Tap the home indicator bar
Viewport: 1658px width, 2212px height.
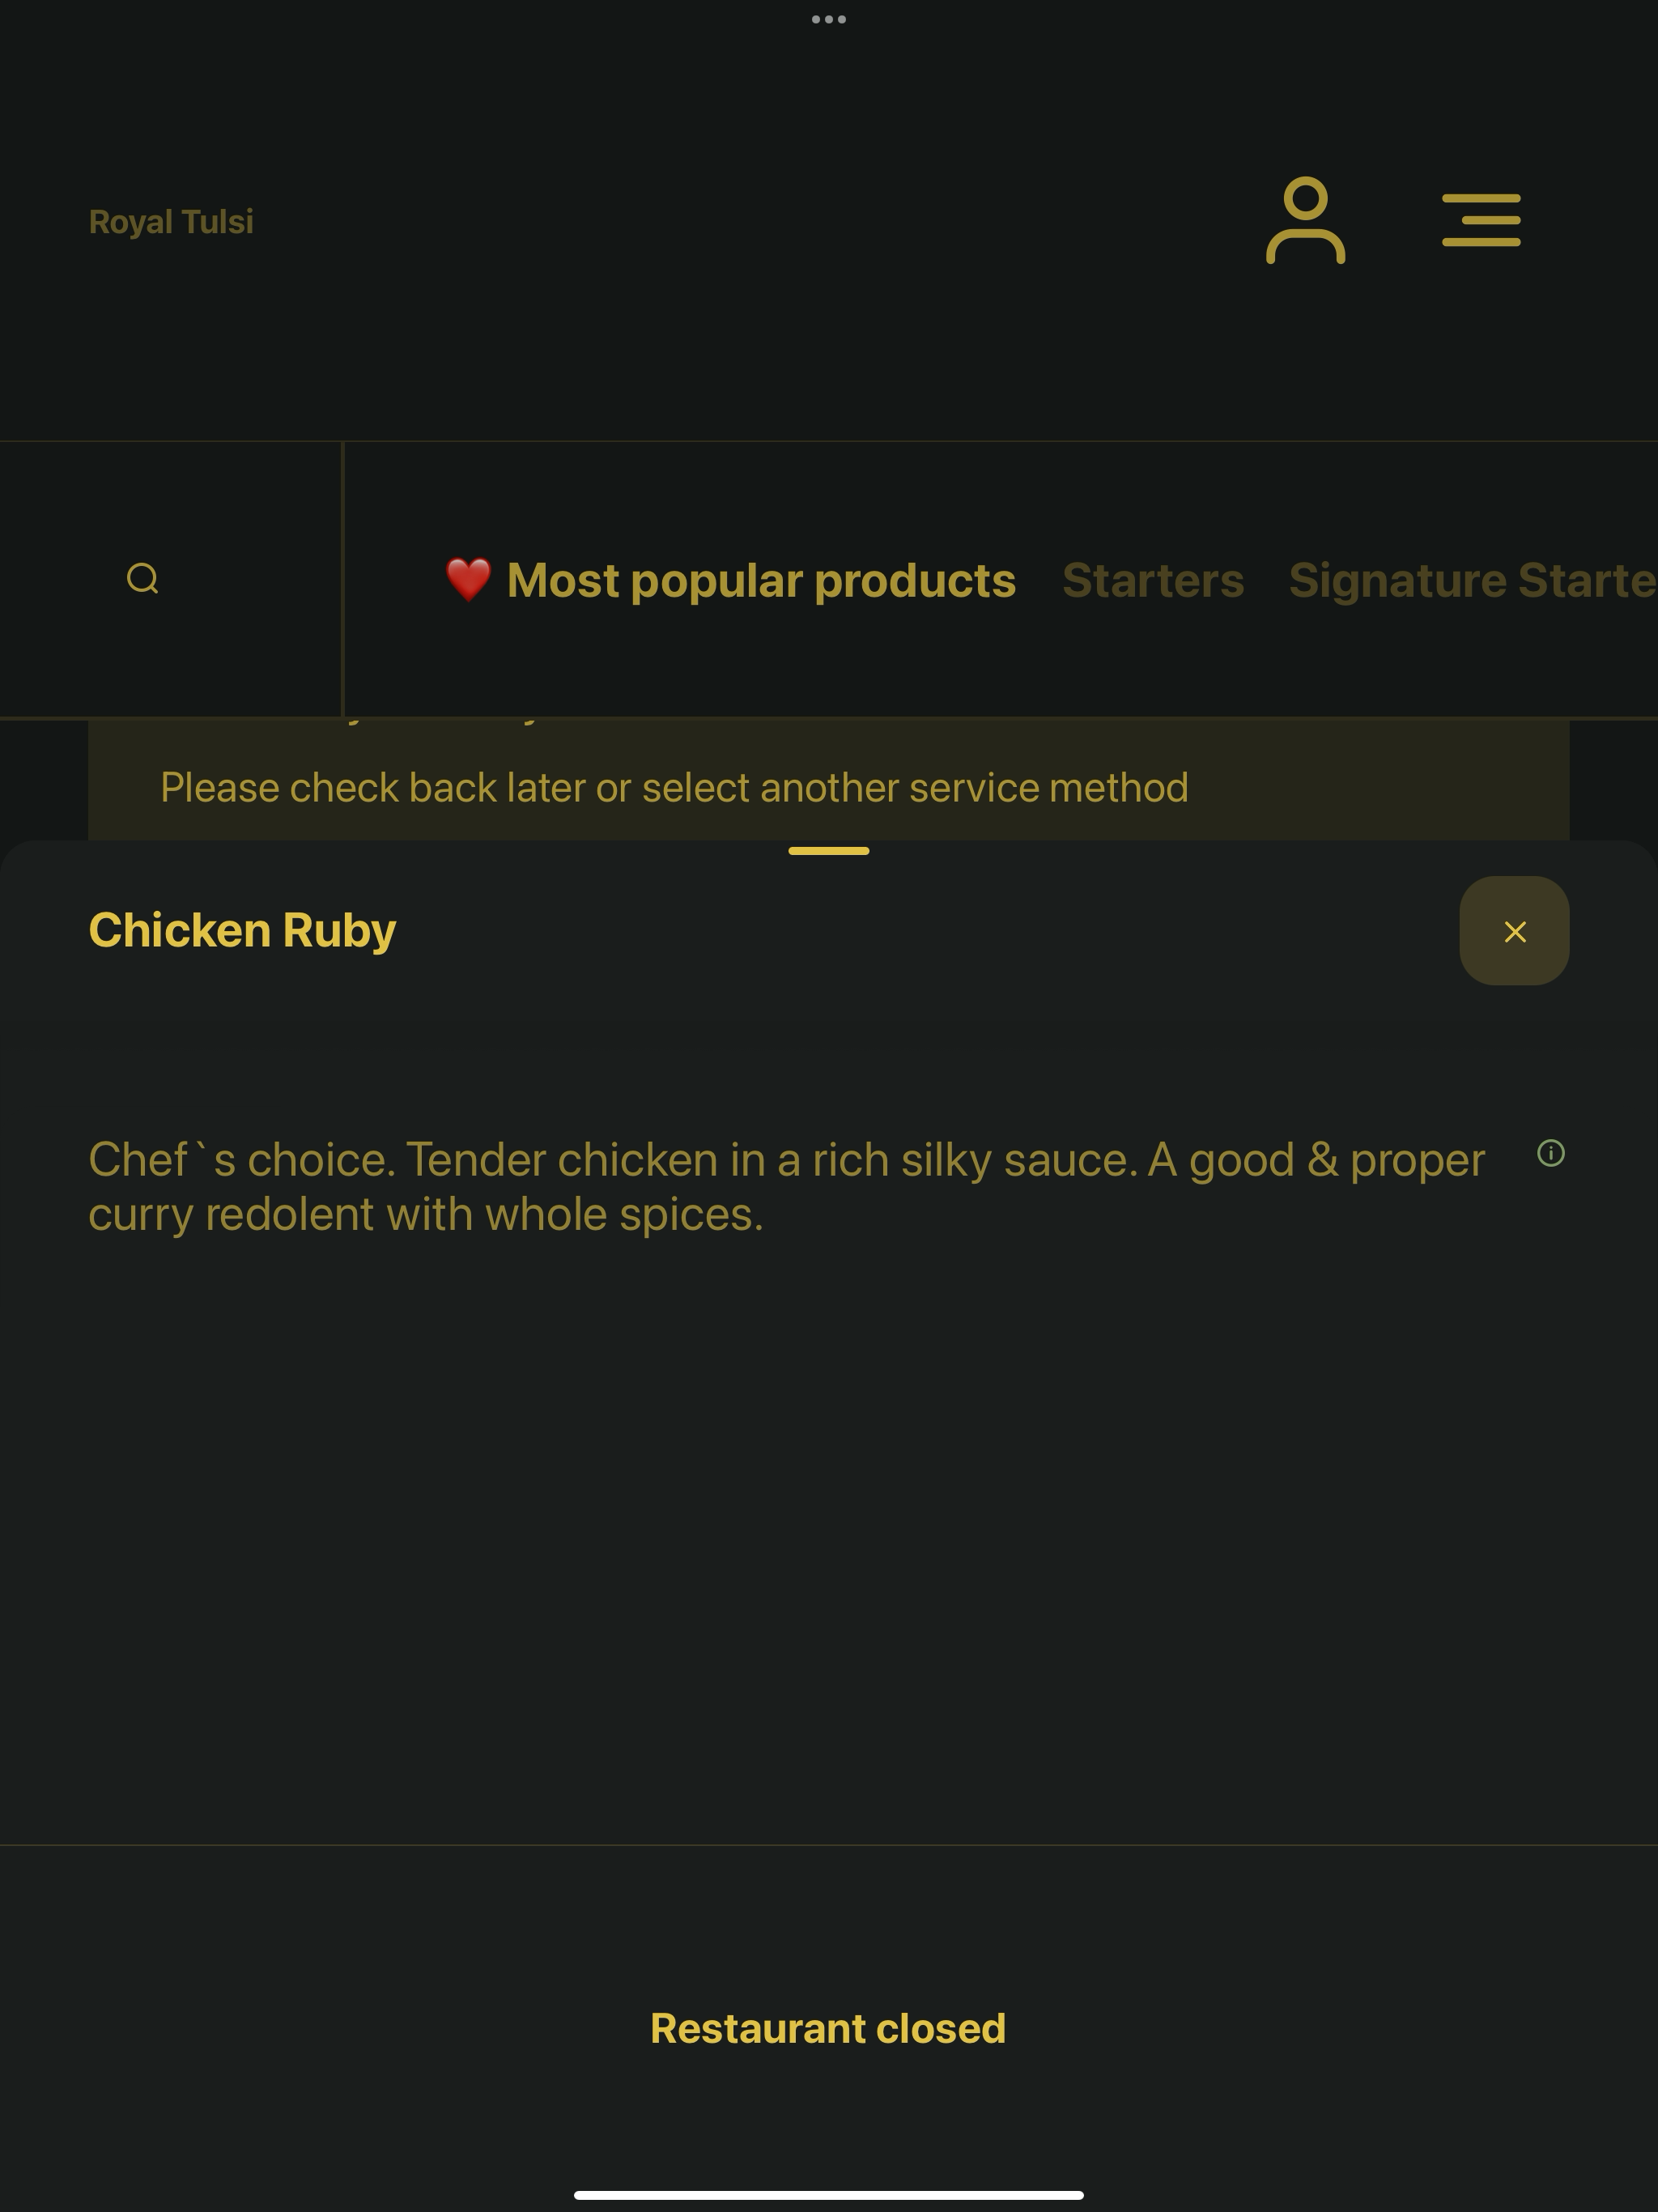(829, 2195)
